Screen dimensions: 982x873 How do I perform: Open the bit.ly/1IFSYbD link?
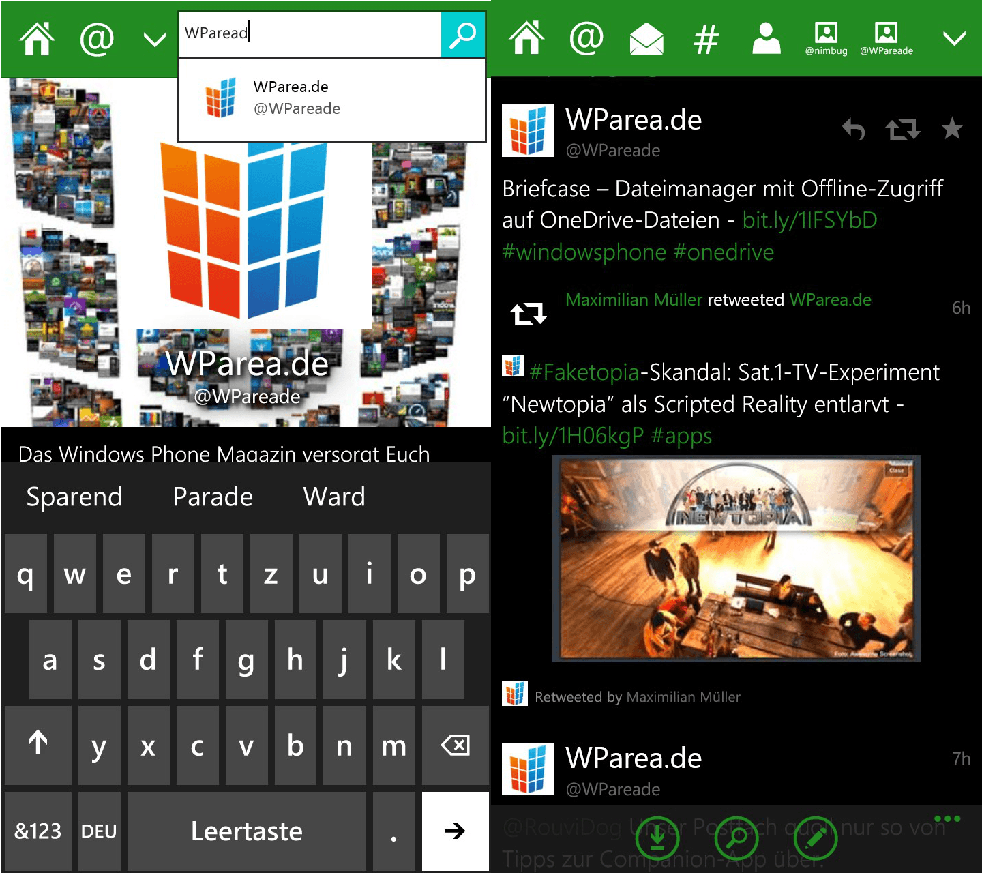(x=809, y=220)
